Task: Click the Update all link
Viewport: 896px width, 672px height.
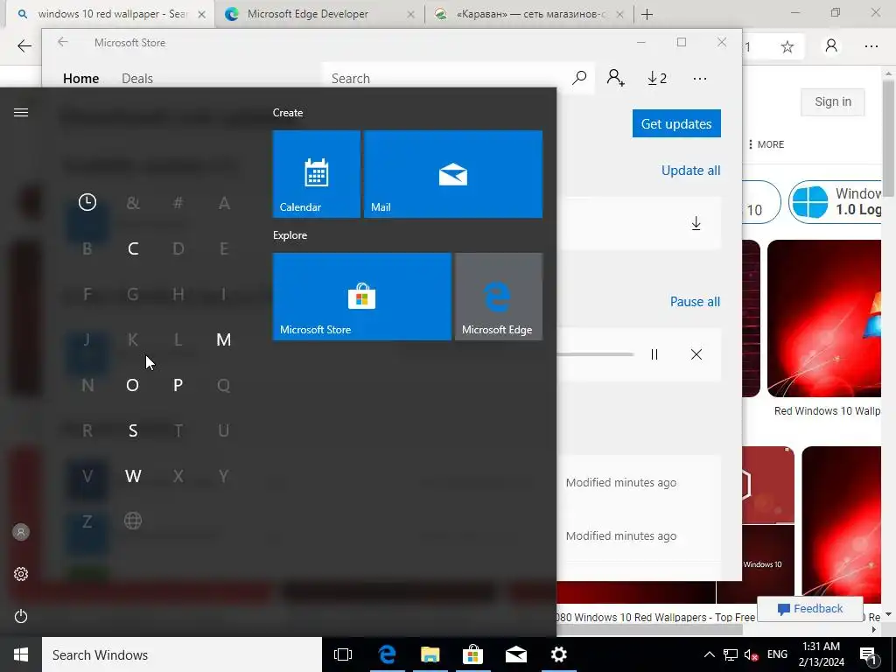Action: [691, 171]
